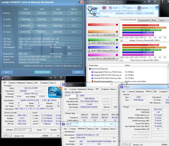169x146 pixels.
Task: Open the Memory tab in the CPU-Z CPU window
Action: coord(30,83)
